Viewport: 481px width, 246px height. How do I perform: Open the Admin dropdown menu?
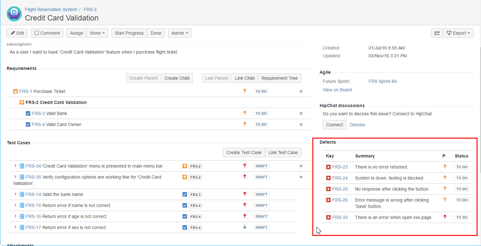(x=180, y=33)
